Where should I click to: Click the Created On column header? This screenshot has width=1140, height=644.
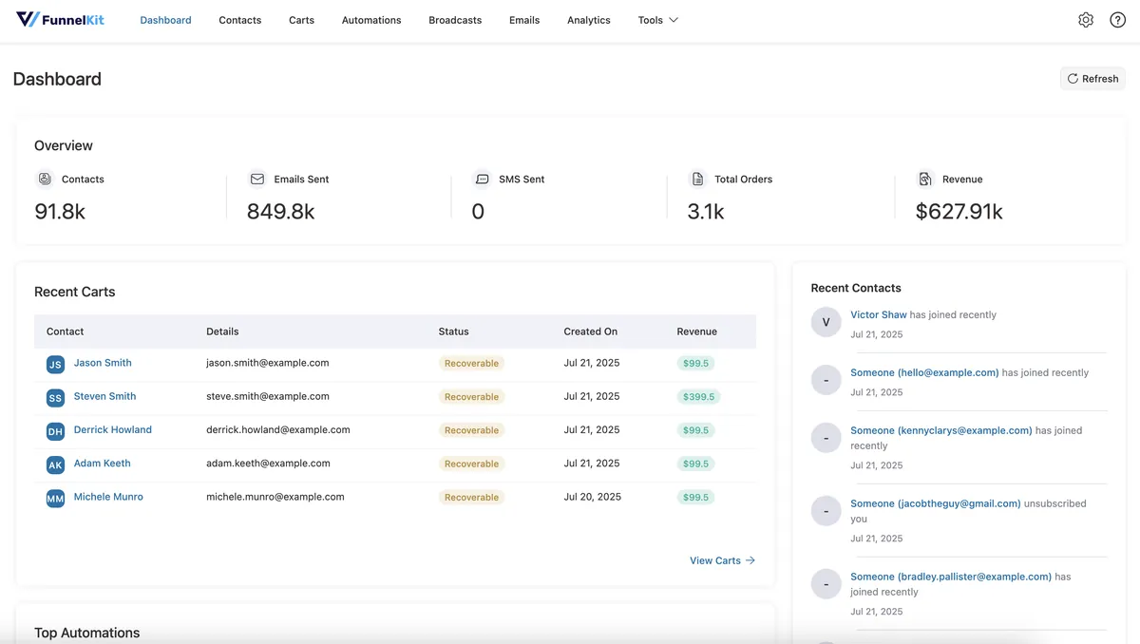click(591, 331)
